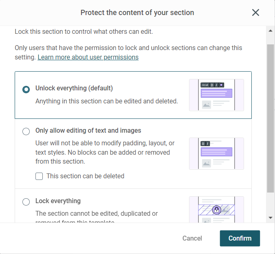Click the bold B icon in second illustration
This screenshot has height=254, width=275.
203,144
